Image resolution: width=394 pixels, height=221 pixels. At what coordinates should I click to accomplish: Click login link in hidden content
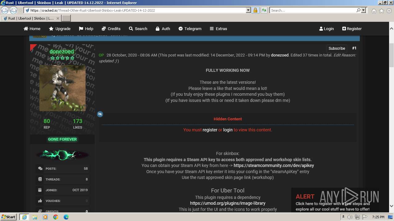pyautogui.click(x=228, y=130)
